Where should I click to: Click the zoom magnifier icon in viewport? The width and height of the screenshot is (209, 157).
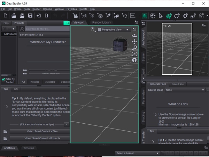coord(134,48)
